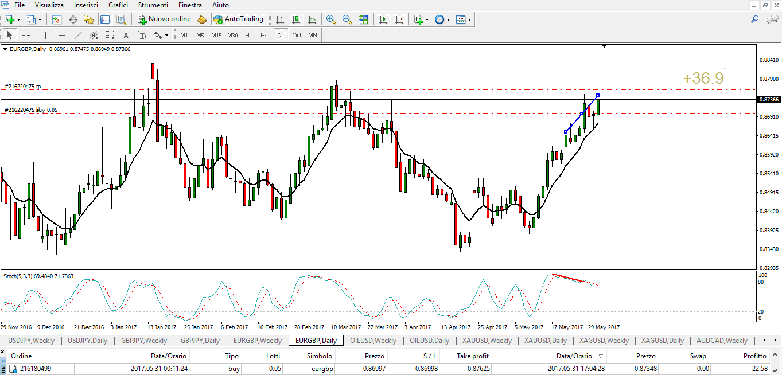Switch to the AUDCAD,Weekly chart tab
The image size is (782, 375).
(x=721, y=341)
